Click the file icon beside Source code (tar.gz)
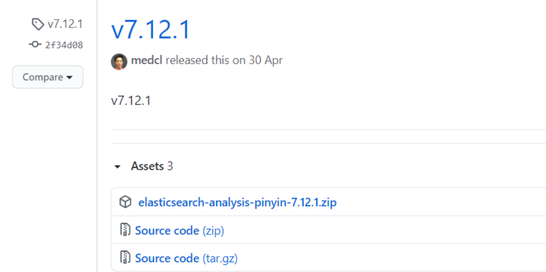 pyautogui.click(x=125, y=258)
